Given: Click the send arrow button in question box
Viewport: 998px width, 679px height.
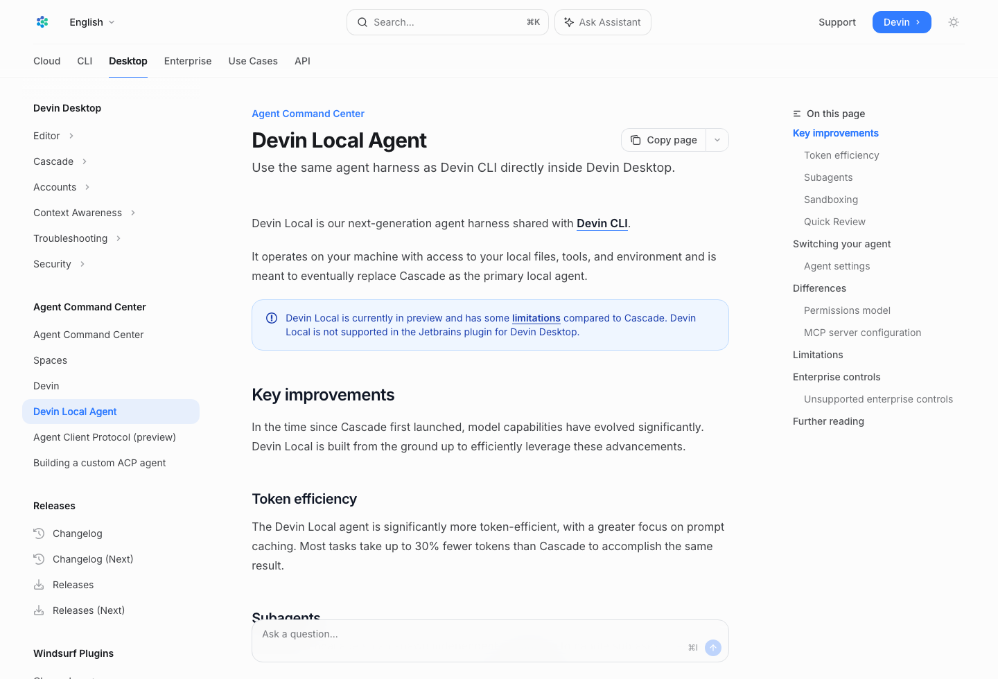Looking at the screenshot, I should (713, 648).
